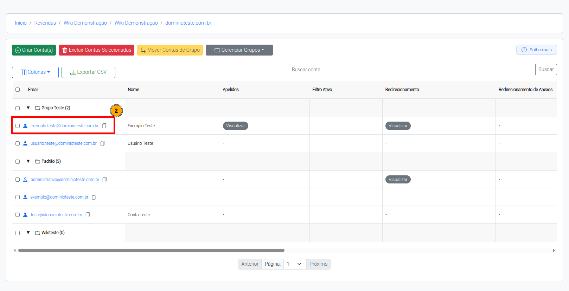Check the Wikiteste group checkbox

tap(18, 233)
